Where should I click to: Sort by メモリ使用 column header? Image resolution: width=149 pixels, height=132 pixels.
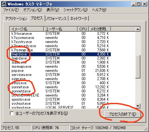(100, 29)
